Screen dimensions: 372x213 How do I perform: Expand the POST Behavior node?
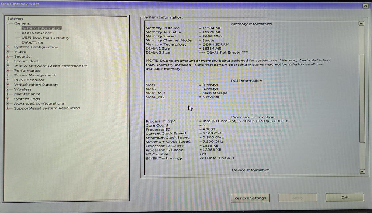[x=8, y=80]
